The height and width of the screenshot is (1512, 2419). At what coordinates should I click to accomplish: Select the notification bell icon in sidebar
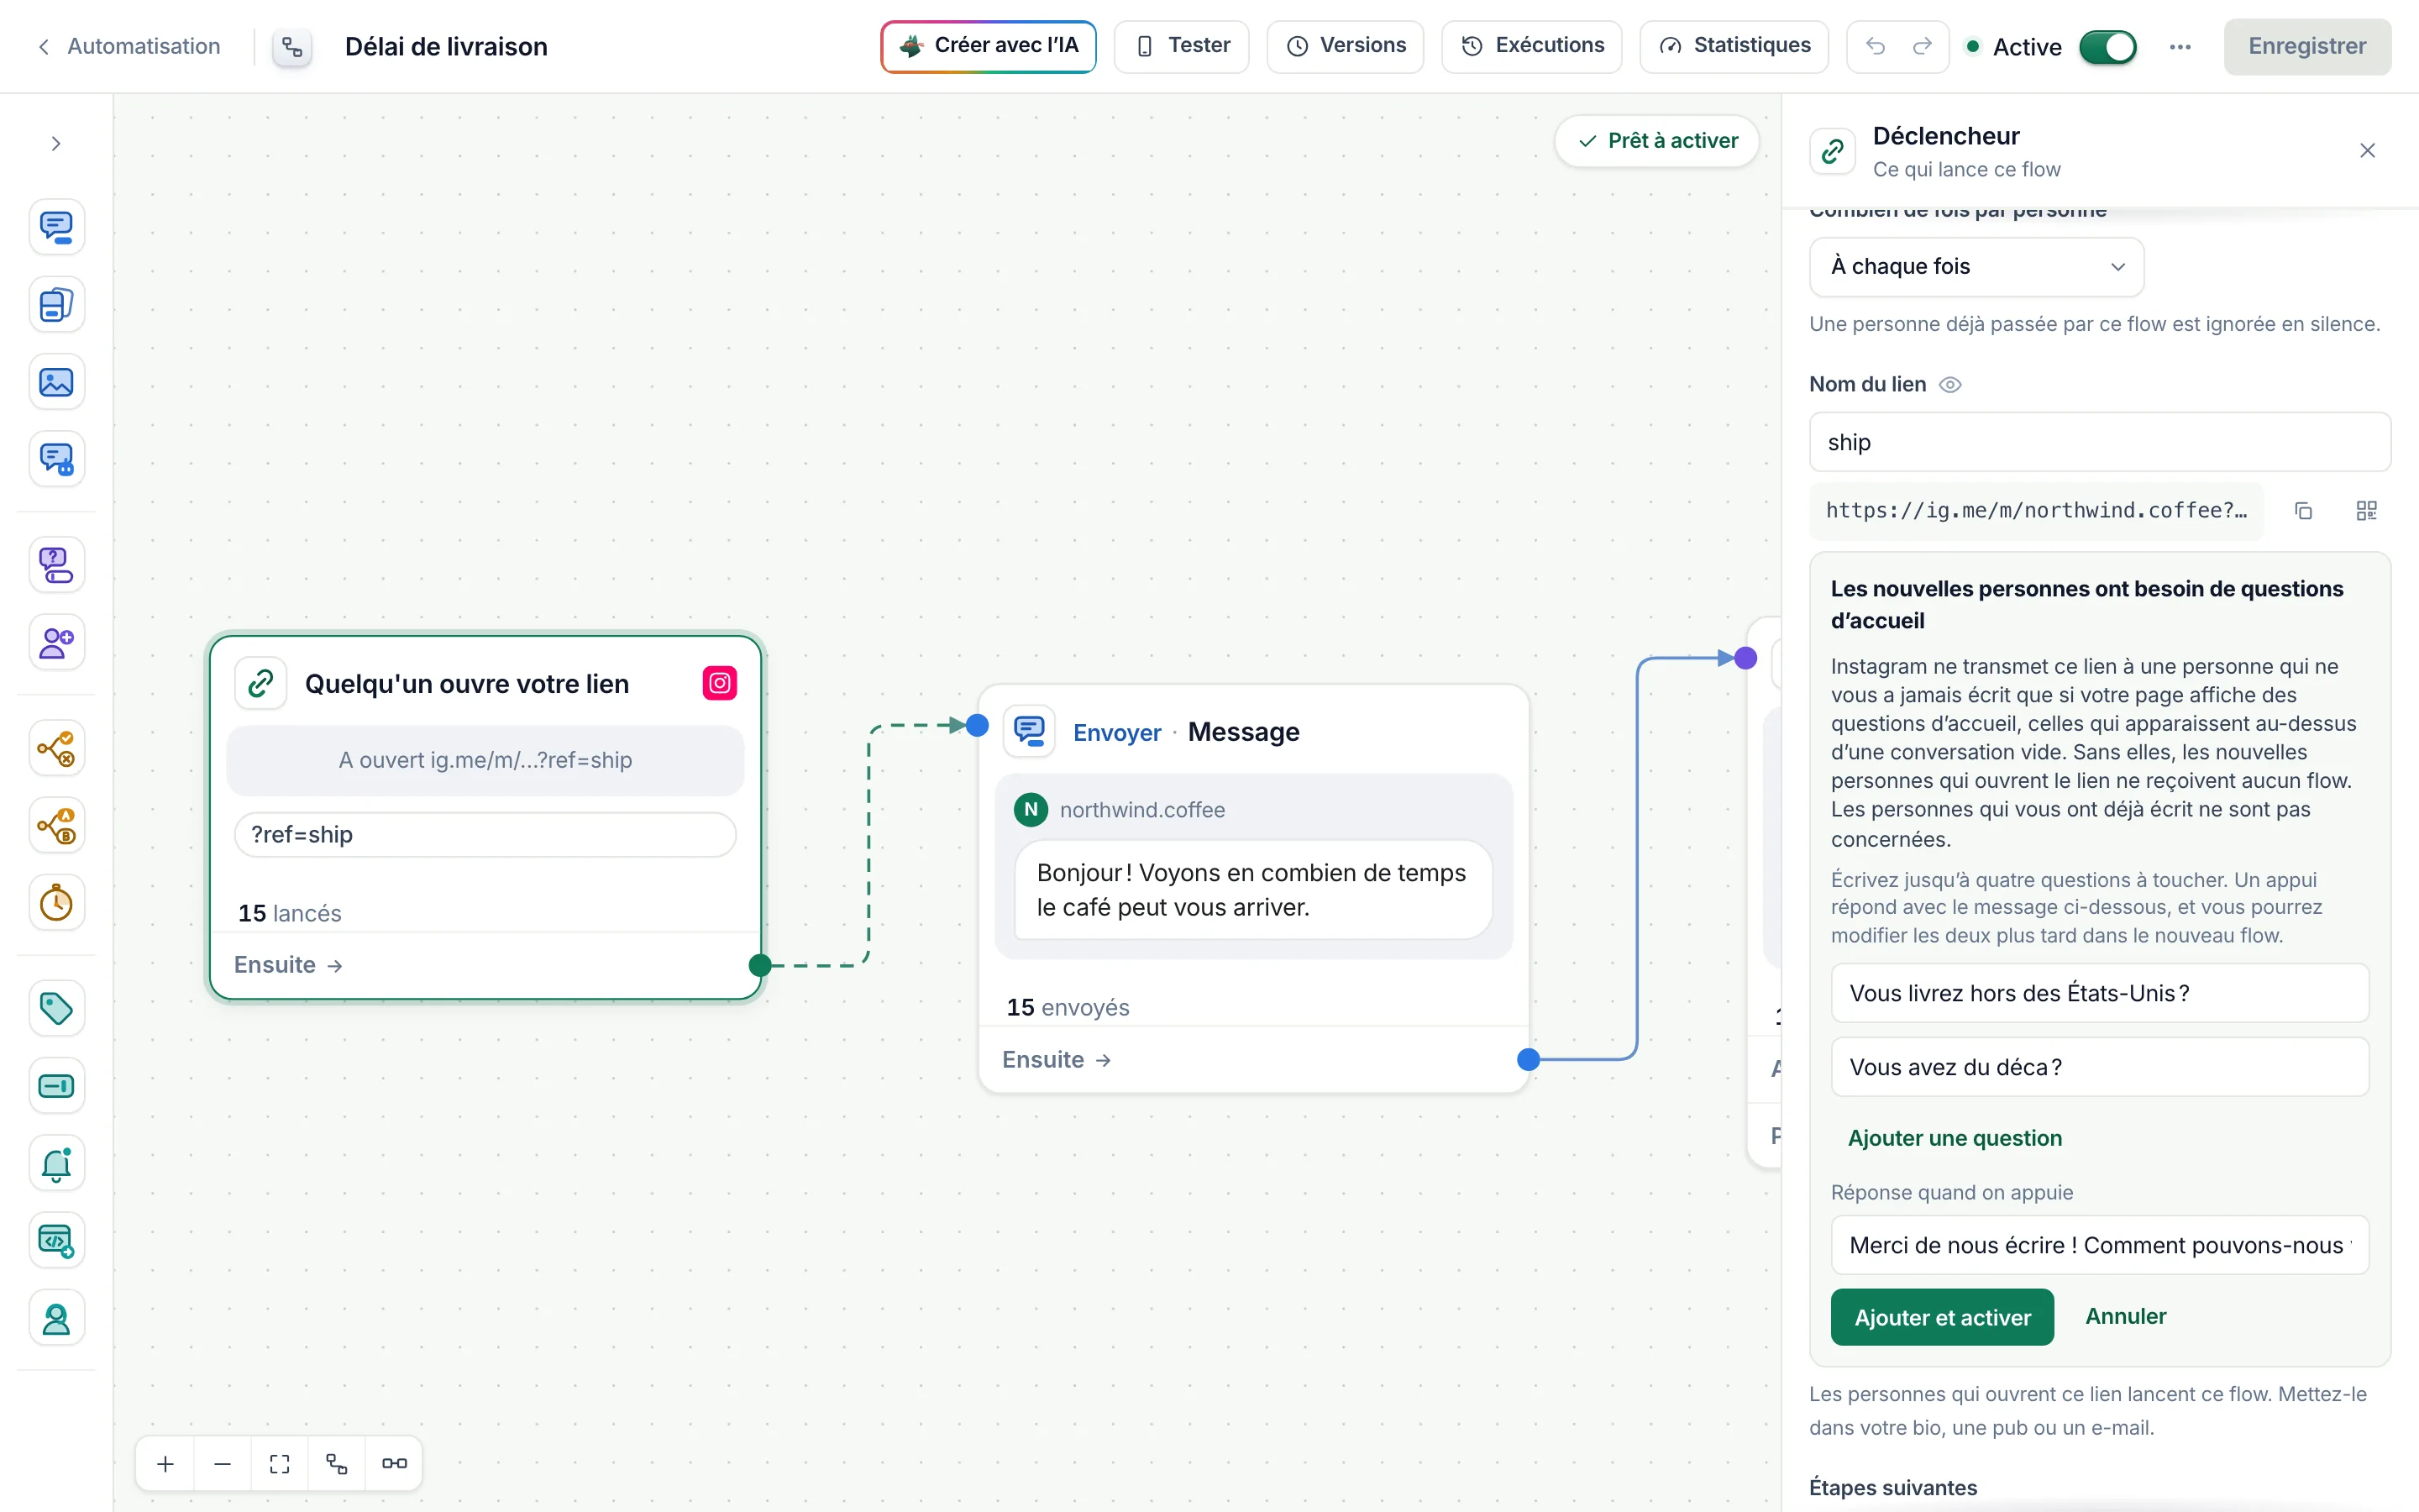coord(56,1163)
